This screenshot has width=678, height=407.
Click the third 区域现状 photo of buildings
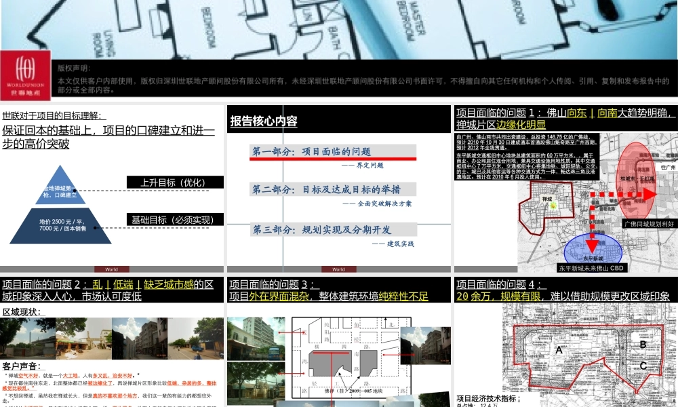tap(140, 338)
